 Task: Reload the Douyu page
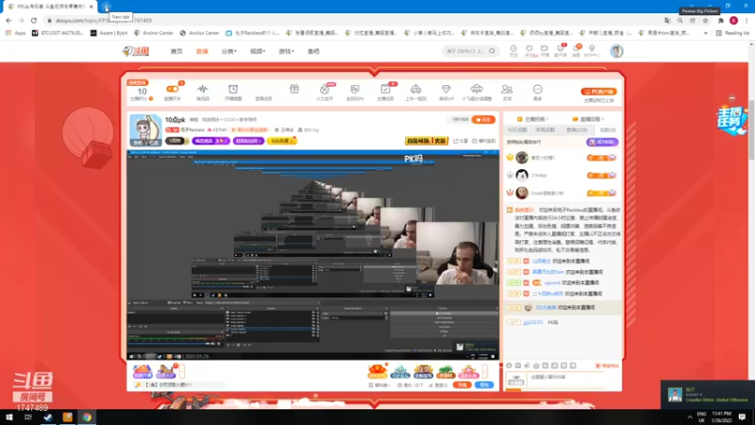[34, 21]
